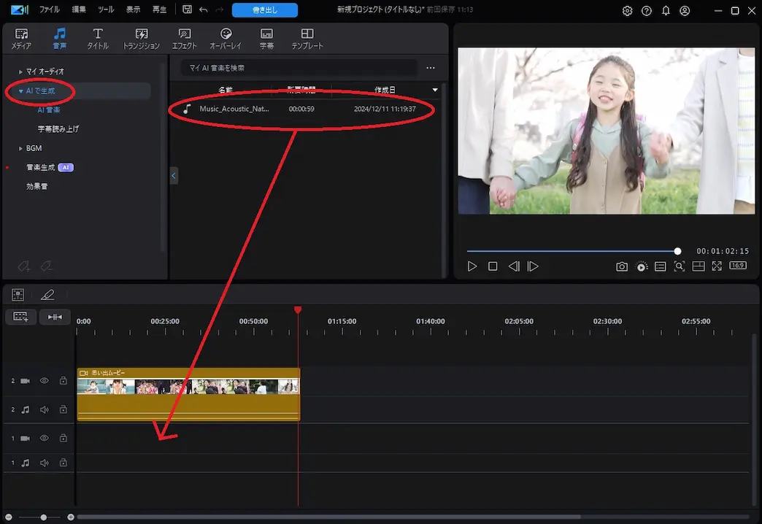Open the エフェクト (Effects) room

pyautogui.click(x=185, y=39)
